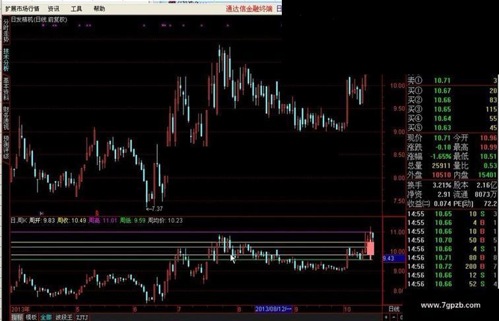Click the 14:56 10.71 80 B tick row
This screenshot has width=499, height=321.
(452, 258)
